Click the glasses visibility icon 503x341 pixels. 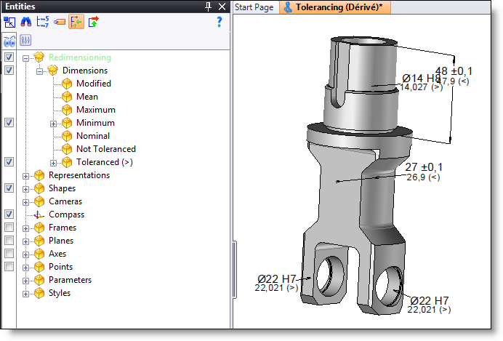tap(9, 41)
